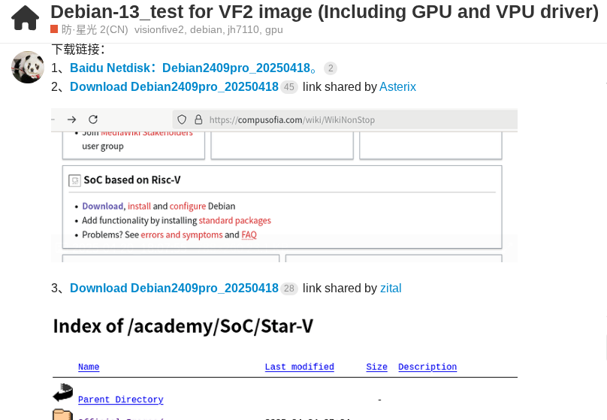Image resolution: width=607 pixels, height=420 pixels.
Task: Open the panda avatar user profile
Action: (28, 68)
